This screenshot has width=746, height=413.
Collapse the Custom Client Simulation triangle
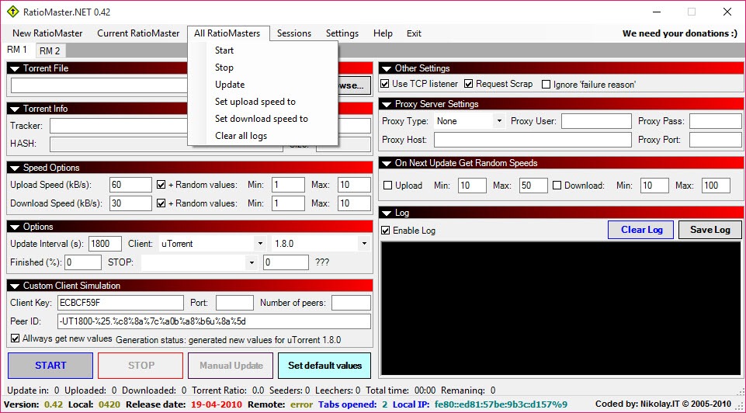coord(15,286)
